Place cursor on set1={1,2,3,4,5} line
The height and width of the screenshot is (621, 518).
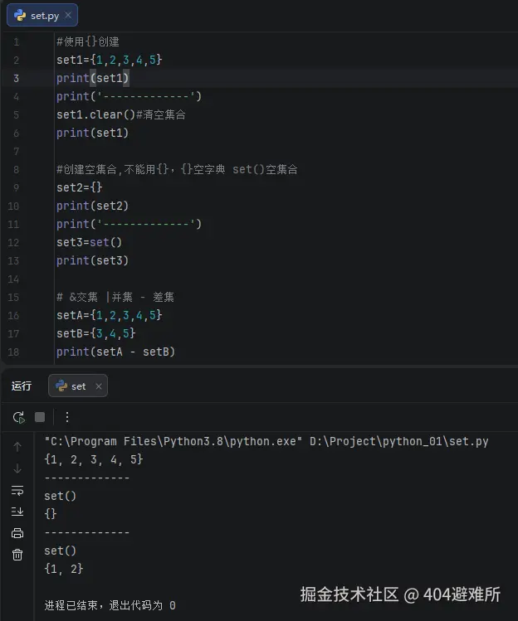(109, 60)
